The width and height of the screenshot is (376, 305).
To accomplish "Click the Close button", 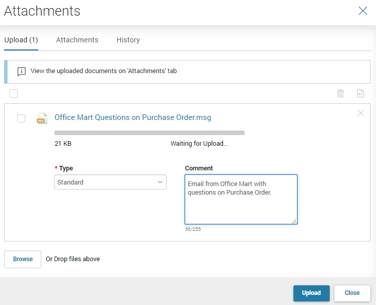I will click(x=352, y=293).
